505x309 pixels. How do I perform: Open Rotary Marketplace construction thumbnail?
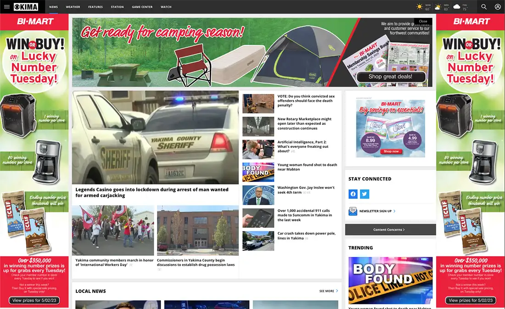pos(258,126)
